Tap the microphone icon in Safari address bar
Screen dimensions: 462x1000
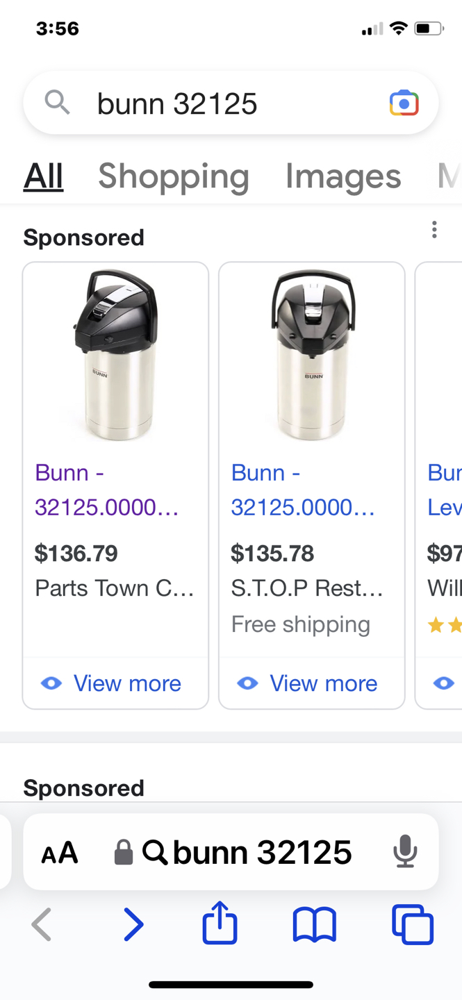pos(404,851)
